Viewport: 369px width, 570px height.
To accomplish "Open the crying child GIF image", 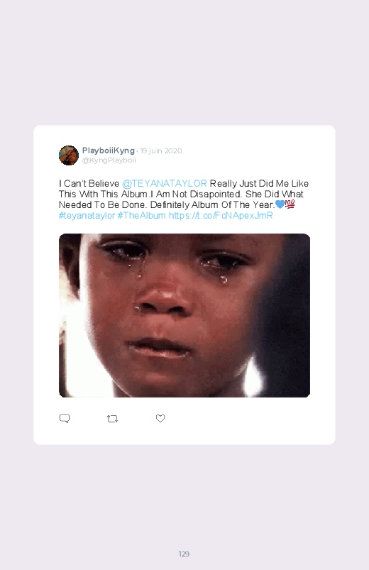I will pos(184,315).
